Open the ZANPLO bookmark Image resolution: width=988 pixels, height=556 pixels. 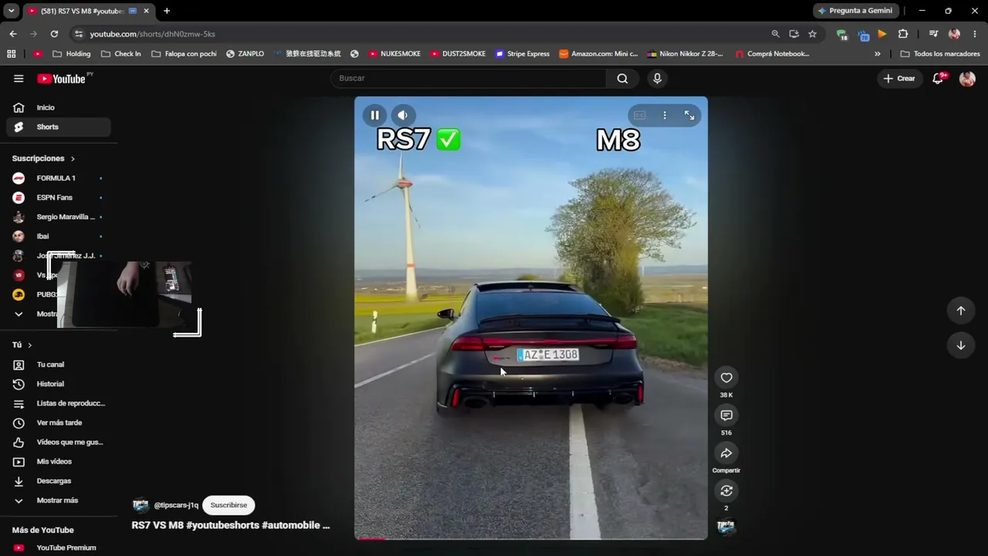(x=245, y=54)
